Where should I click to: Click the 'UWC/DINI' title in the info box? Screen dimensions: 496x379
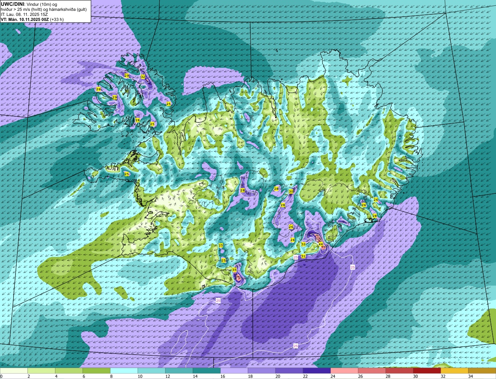pyautogui.click(x=12, y=3)
